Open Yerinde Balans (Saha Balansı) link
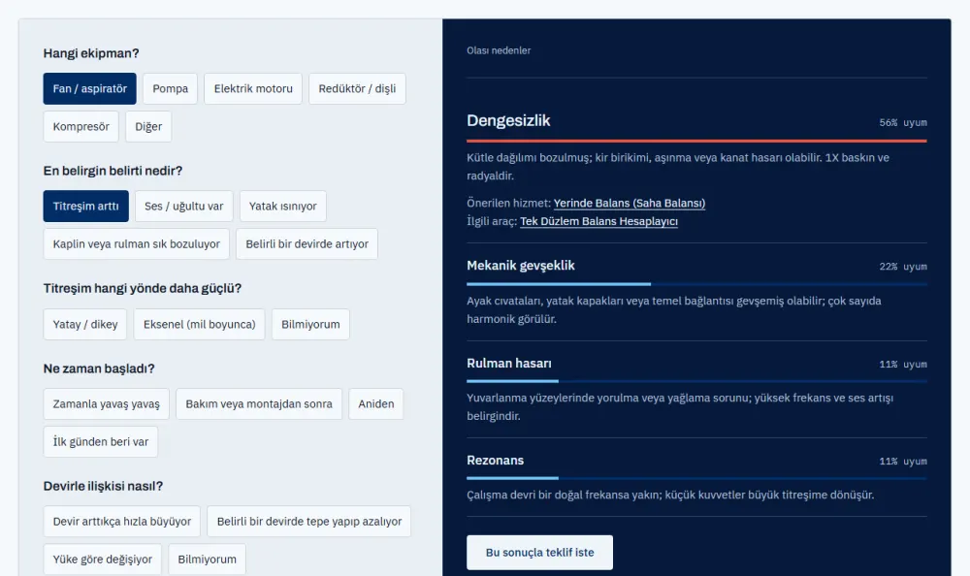 (x=630, y=203)
